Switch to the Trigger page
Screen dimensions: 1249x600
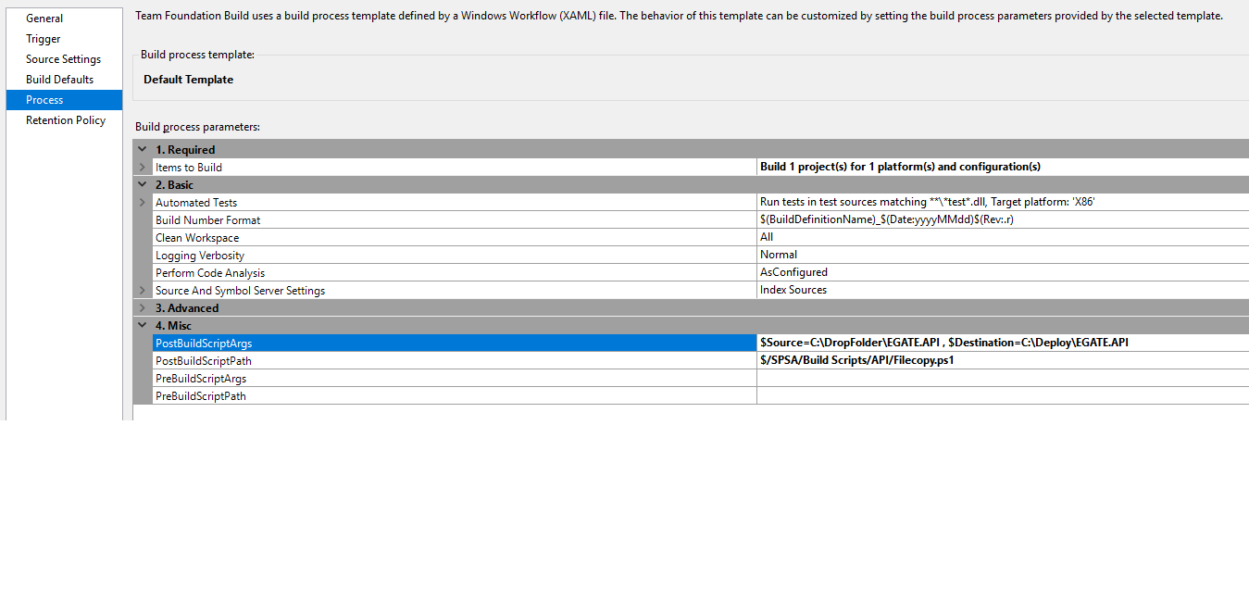pyautogui.click(x=44, y=39)
